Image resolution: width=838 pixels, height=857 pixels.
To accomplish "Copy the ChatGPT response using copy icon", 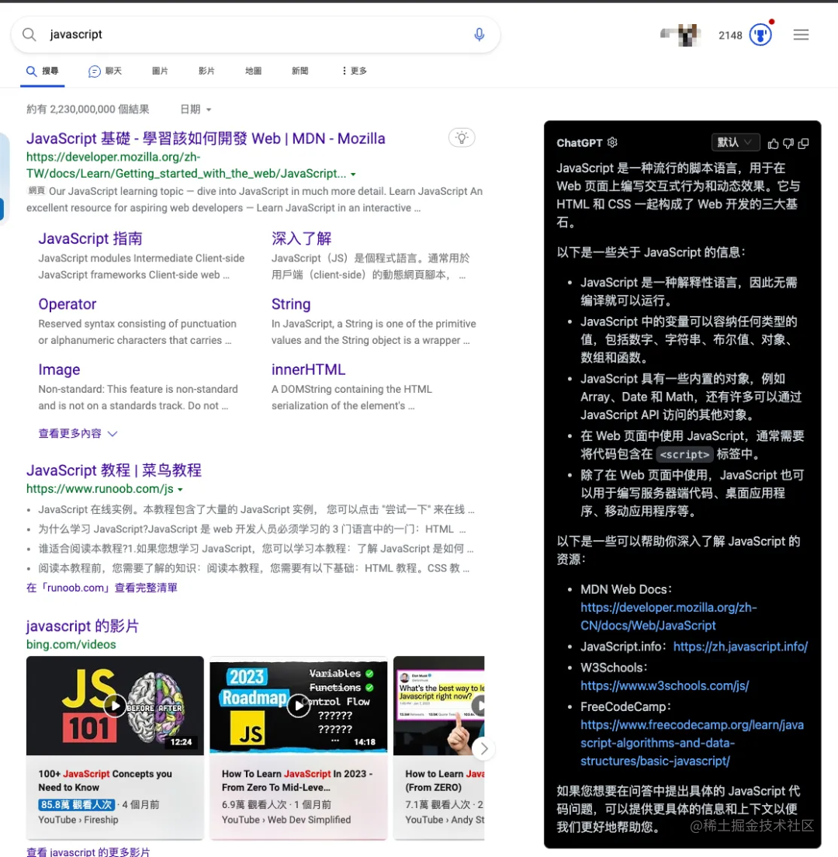I will tap(802, 143).
